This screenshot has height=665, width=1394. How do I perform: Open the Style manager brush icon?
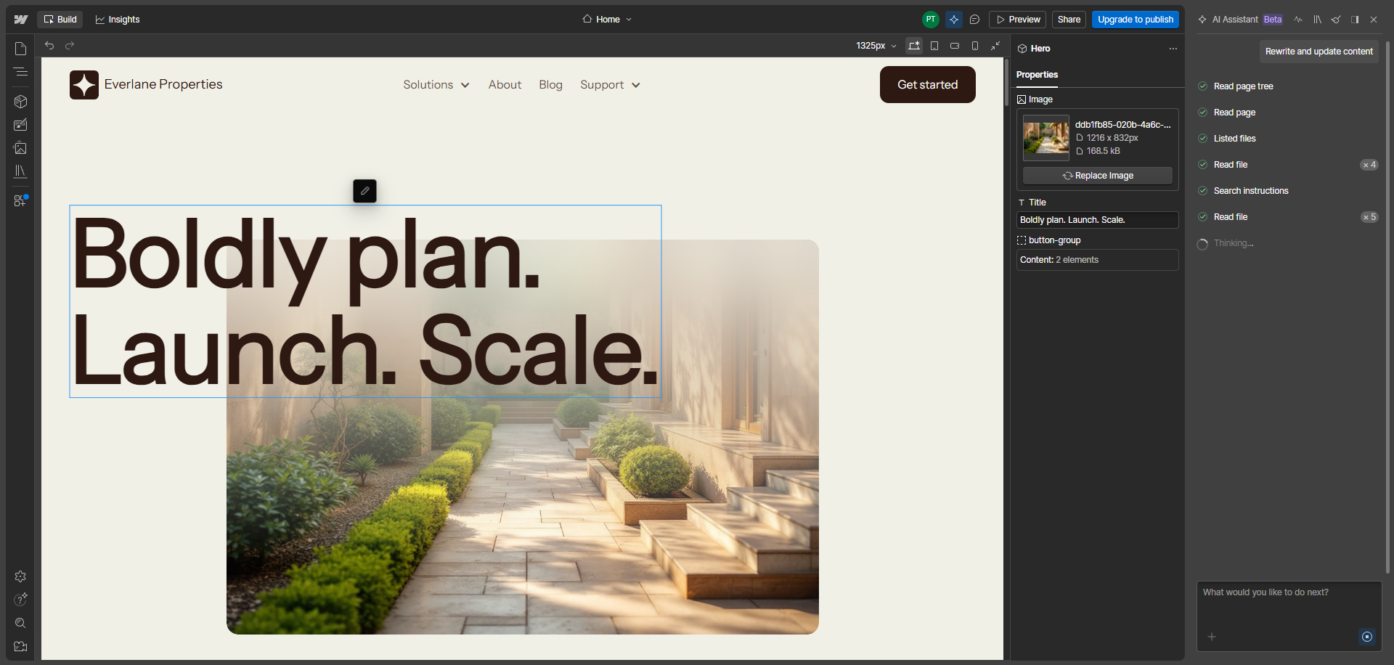20,125
